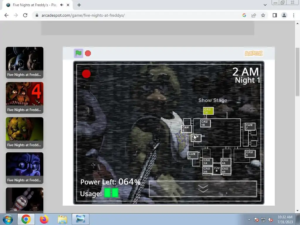Share this page via share icon

[254, 15]
